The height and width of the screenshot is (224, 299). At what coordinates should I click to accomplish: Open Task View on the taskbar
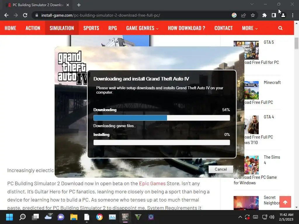click(x=35, y=217)
